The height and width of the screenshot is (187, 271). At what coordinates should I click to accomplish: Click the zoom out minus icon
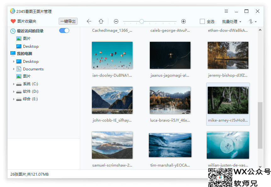[x=116, y=21]
